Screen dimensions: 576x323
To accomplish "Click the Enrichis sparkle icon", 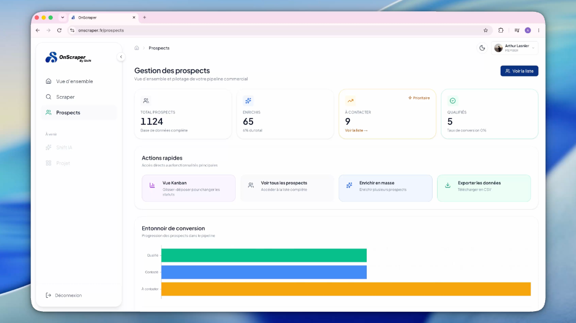I will tap(248, 101).
